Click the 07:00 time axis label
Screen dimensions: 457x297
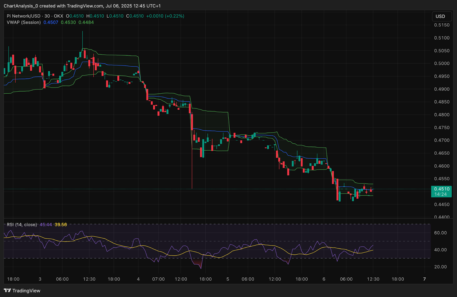click(158, 279)
